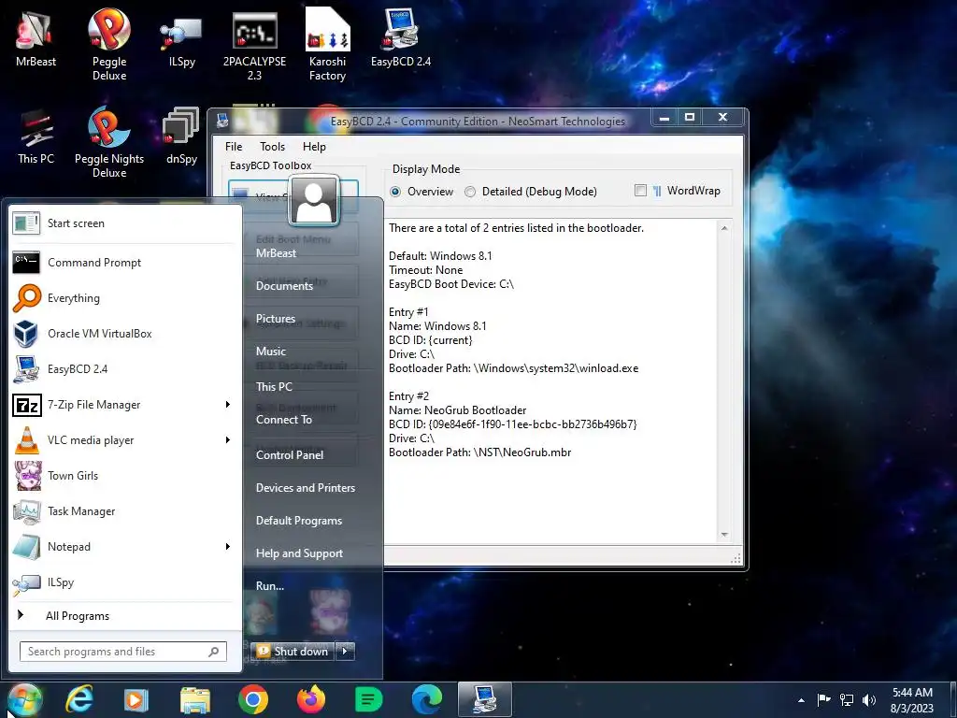Open Town Girls from the Start menu

(122, 476)
